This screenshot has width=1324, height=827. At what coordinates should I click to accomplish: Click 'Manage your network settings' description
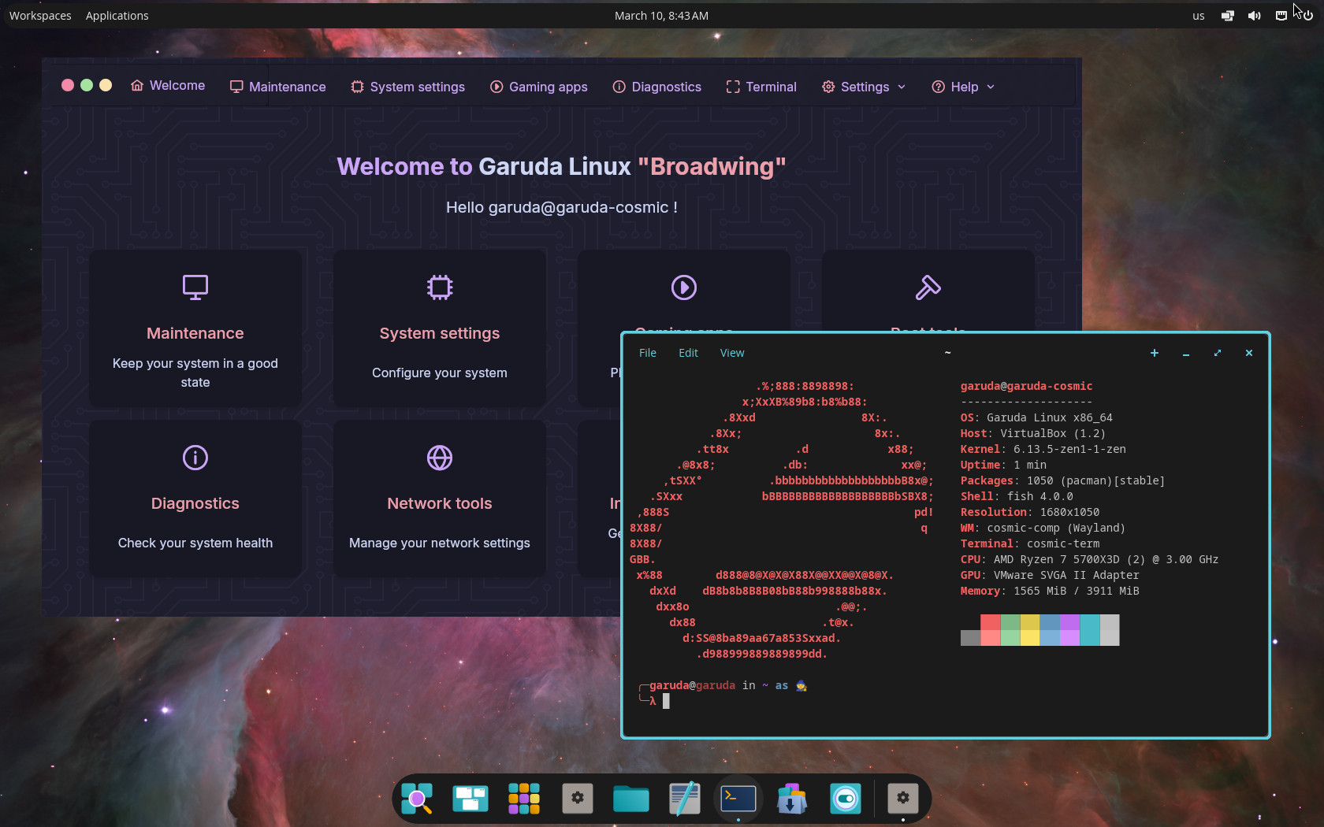coord(440,543)
